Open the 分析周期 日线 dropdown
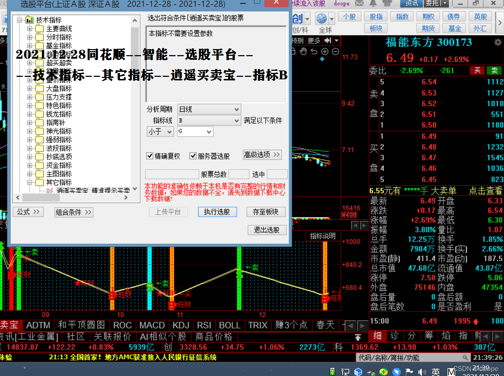The image size is (504, 376). 209,109
